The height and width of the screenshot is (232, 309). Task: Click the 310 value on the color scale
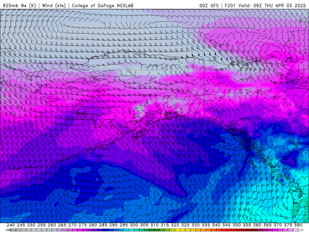pos(154,225)
